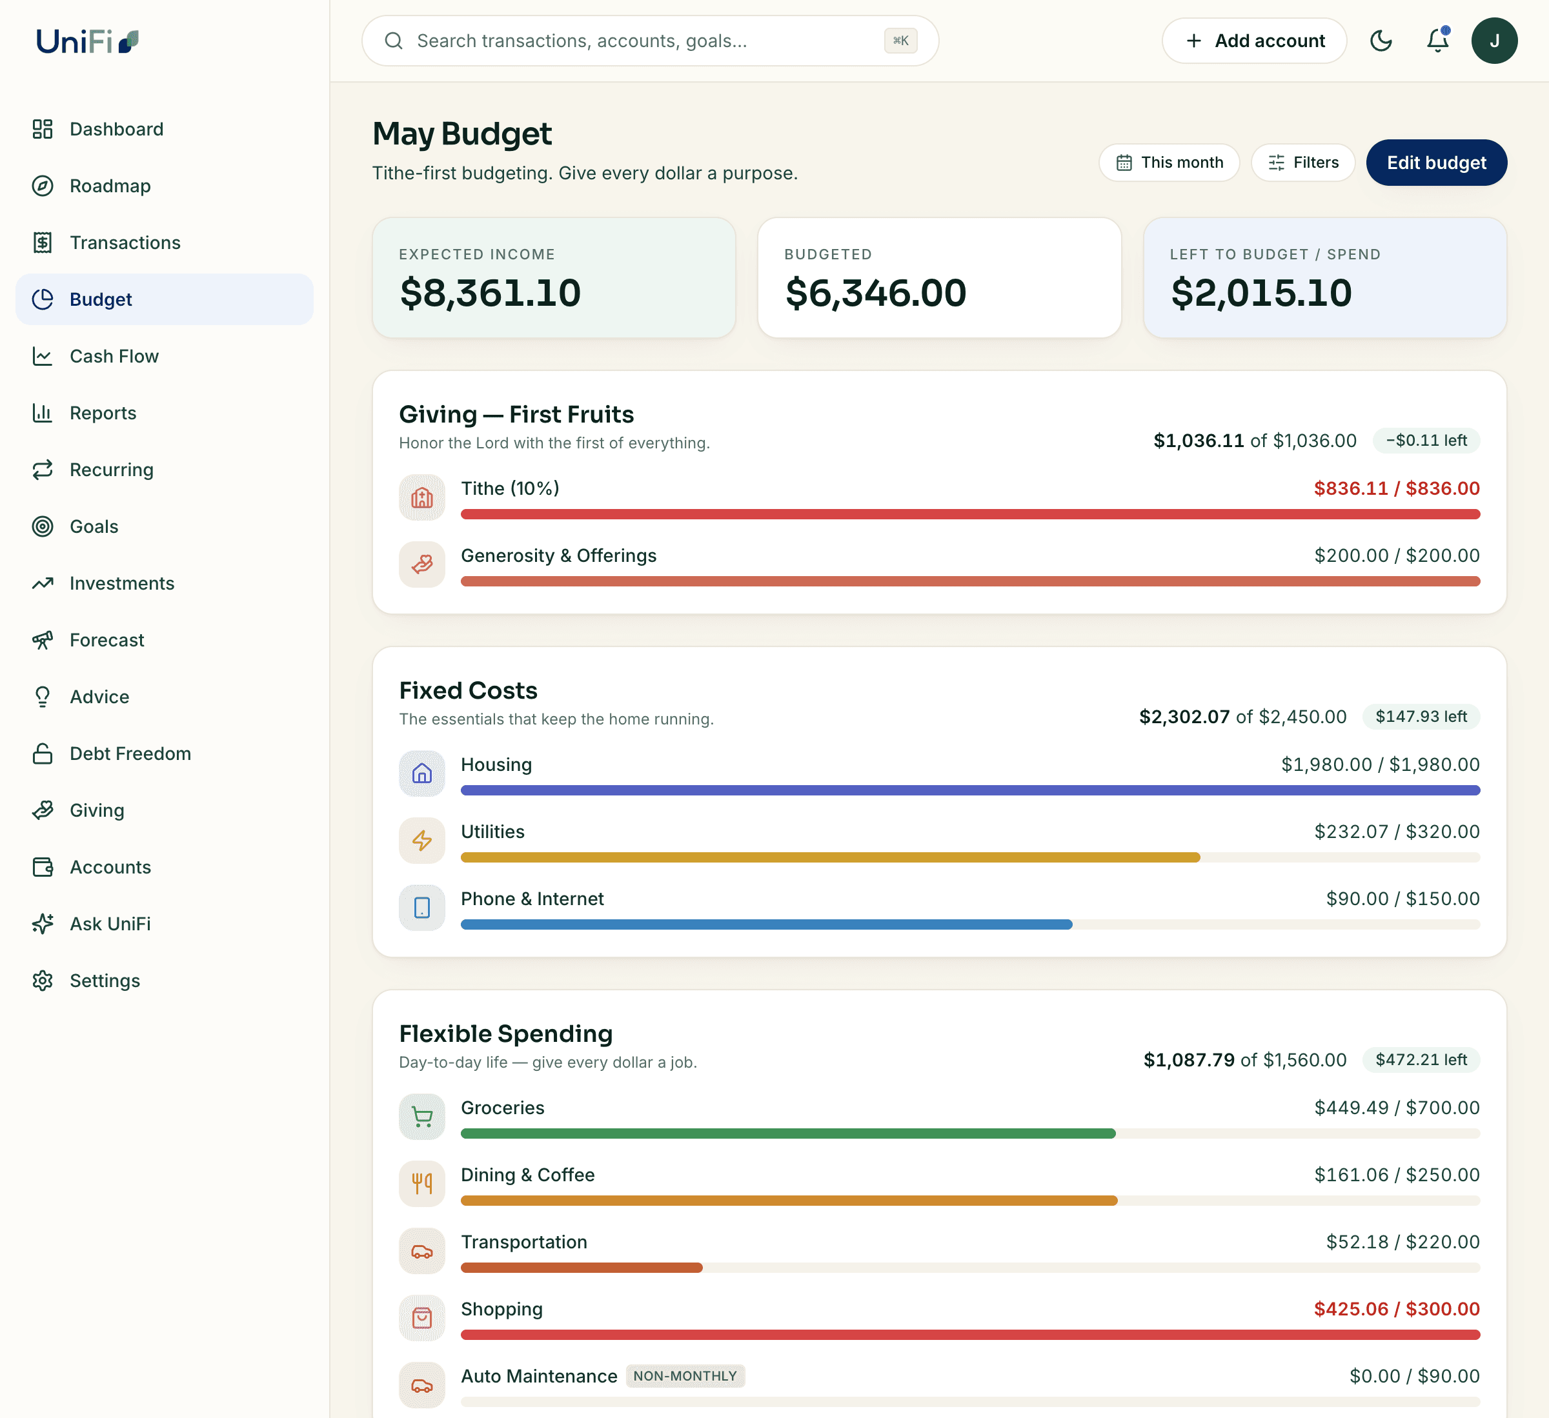Click the Flexible Spending heading

[x=505, y=1034]
